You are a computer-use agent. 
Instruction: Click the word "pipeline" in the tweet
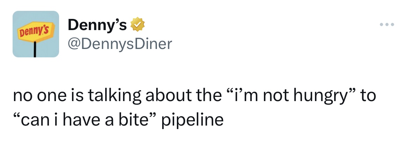[192, 120]
